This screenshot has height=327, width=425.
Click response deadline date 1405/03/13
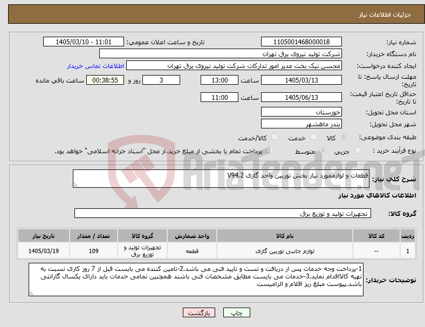coord(301,80)
